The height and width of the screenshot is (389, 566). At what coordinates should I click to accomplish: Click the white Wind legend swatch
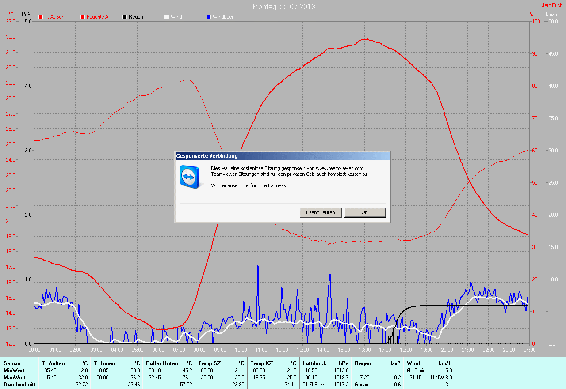click(167, 17)
